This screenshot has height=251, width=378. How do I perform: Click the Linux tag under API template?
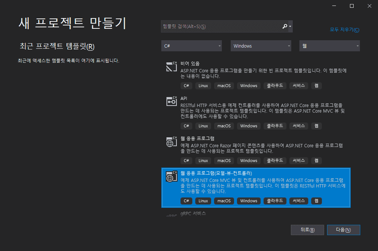coord(203,126)
